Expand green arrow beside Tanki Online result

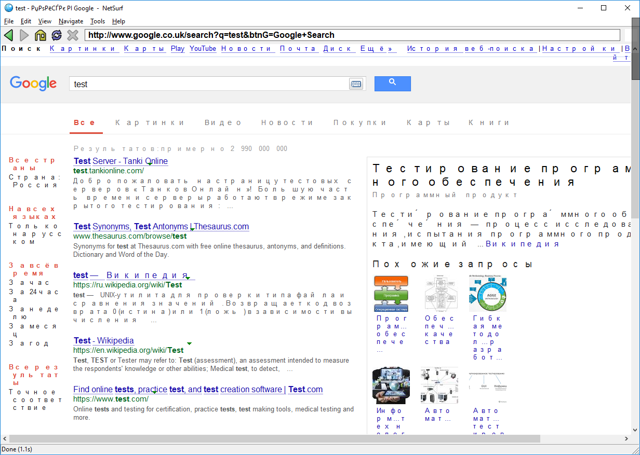point(149,164)
